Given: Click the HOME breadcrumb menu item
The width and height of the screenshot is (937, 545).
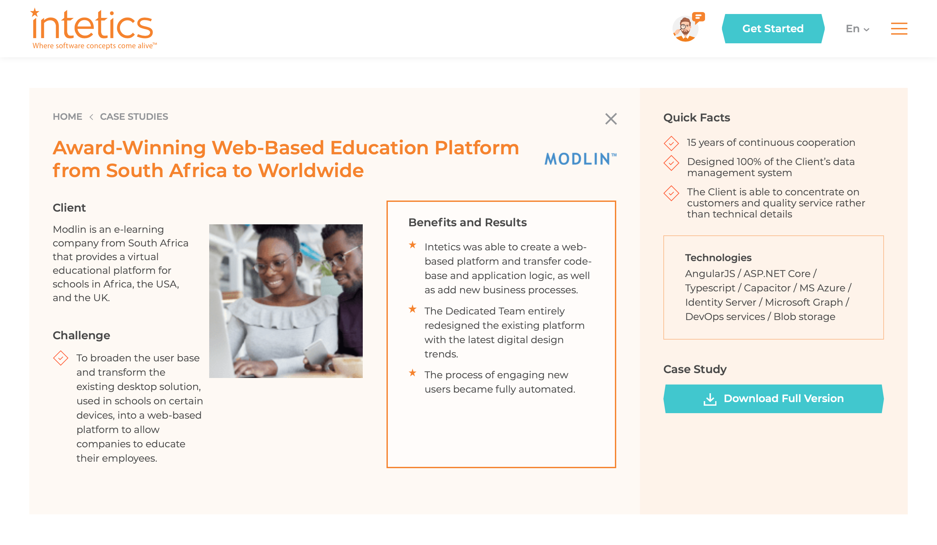Looking at the screenshot, I should [67, 117].
